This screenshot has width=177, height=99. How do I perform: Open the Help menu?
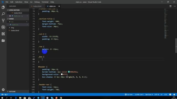click(52, 2)
